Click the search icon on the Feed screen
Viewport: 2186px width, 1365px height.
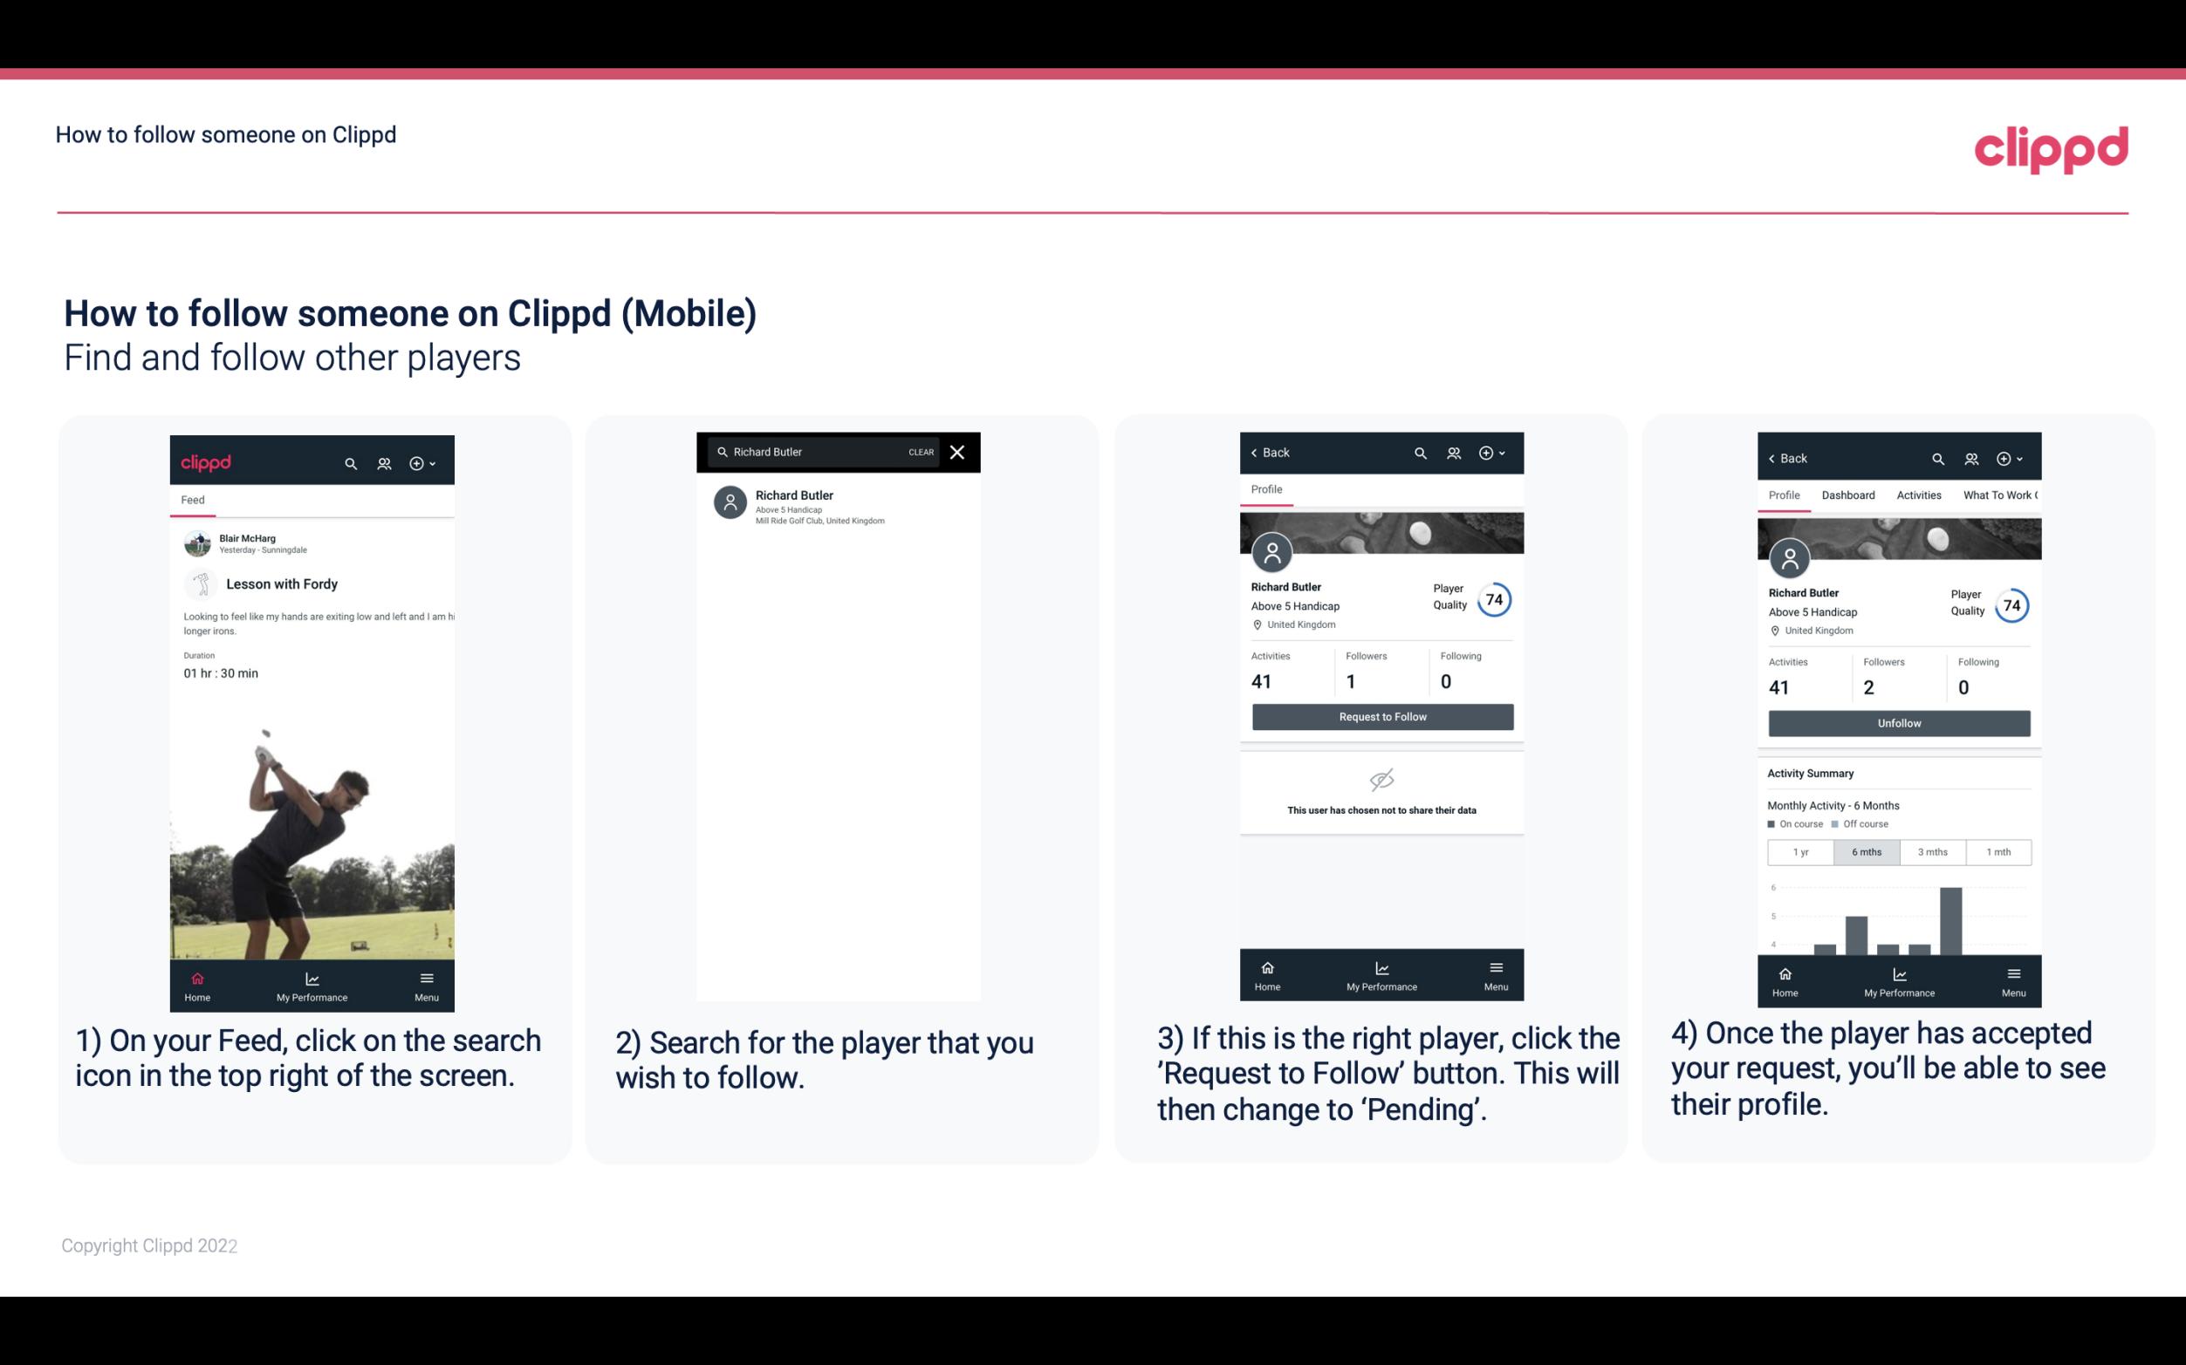click(349, 462)
